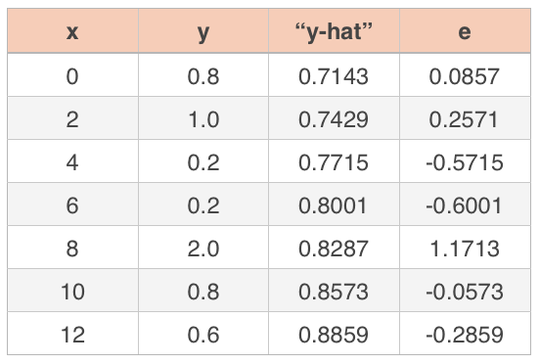Click the cell with x value 10
The image size is (540, 364).
pos(72,291)
